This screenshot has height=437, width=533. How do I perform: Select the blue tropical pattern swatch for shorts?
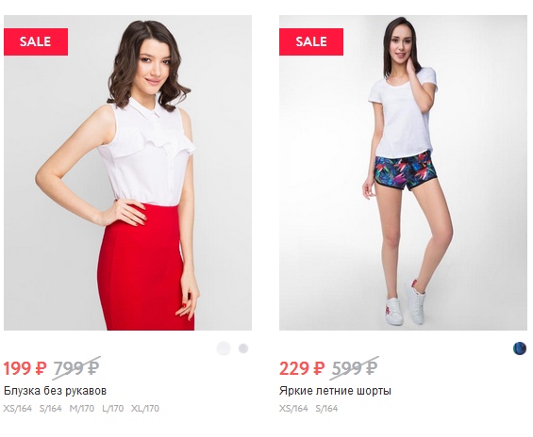[x=520, y=348]
